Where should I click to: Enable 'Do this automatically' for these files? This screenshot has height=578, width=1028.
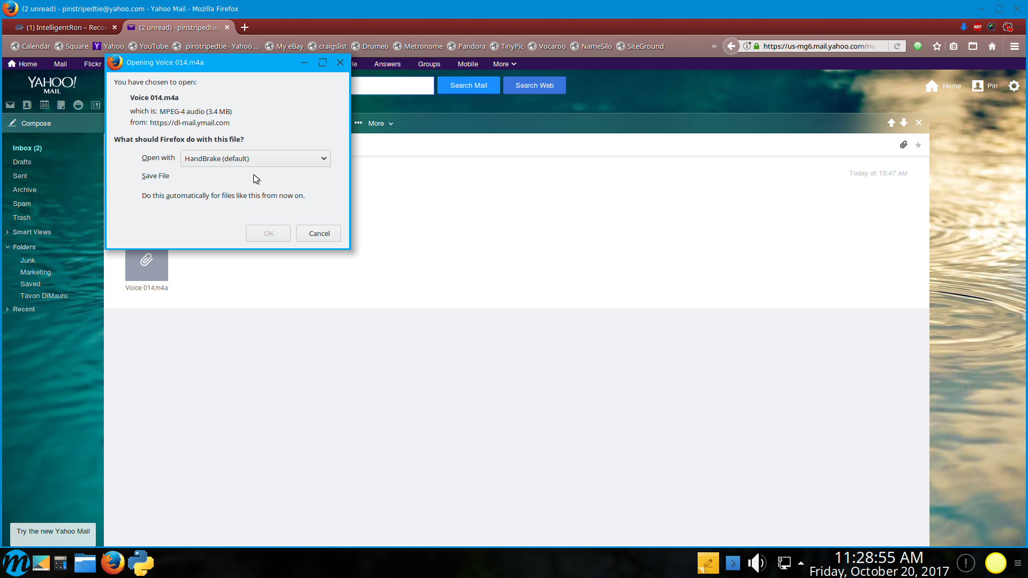[223, 195]
